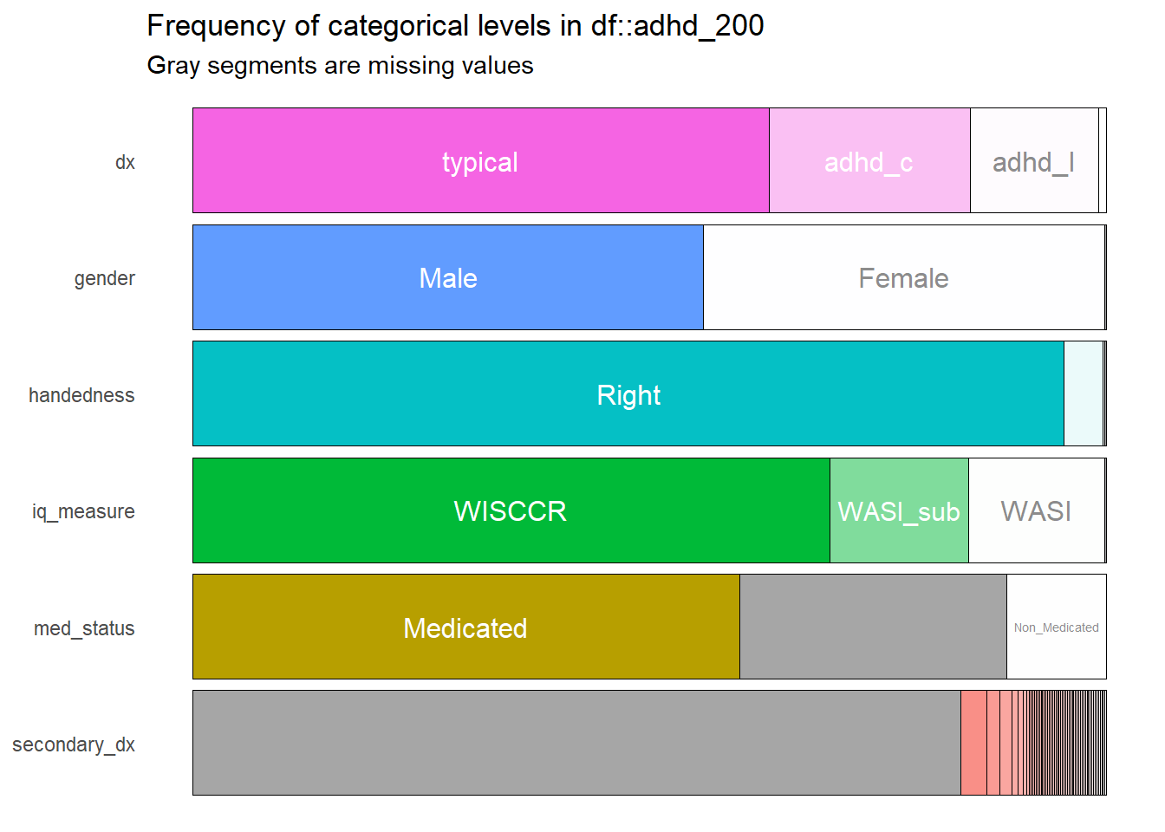Image resolution: width=1165 pixels, height=832 pixels.
Task: Click the 'dx' axis label
Action: tap(125, 162)
